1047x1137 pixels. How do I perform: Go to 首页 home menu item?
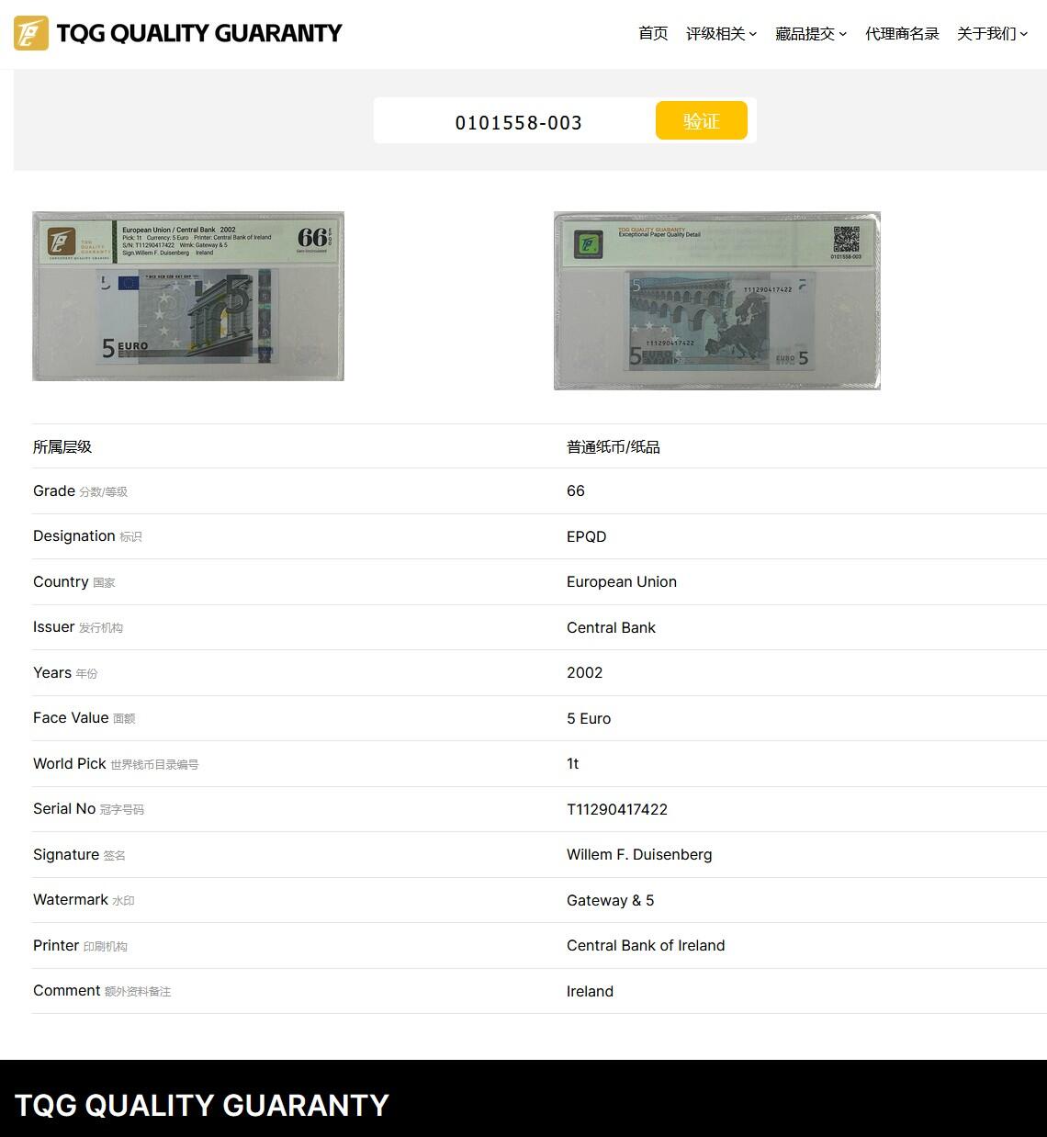(x=653, y=33)
